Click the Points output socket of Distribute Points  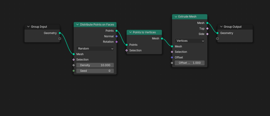(117, 31)
